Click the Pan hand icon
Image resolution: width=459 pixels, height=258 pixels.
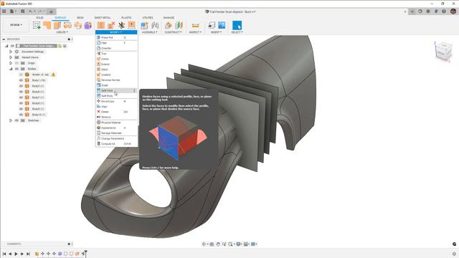point(218,244)
